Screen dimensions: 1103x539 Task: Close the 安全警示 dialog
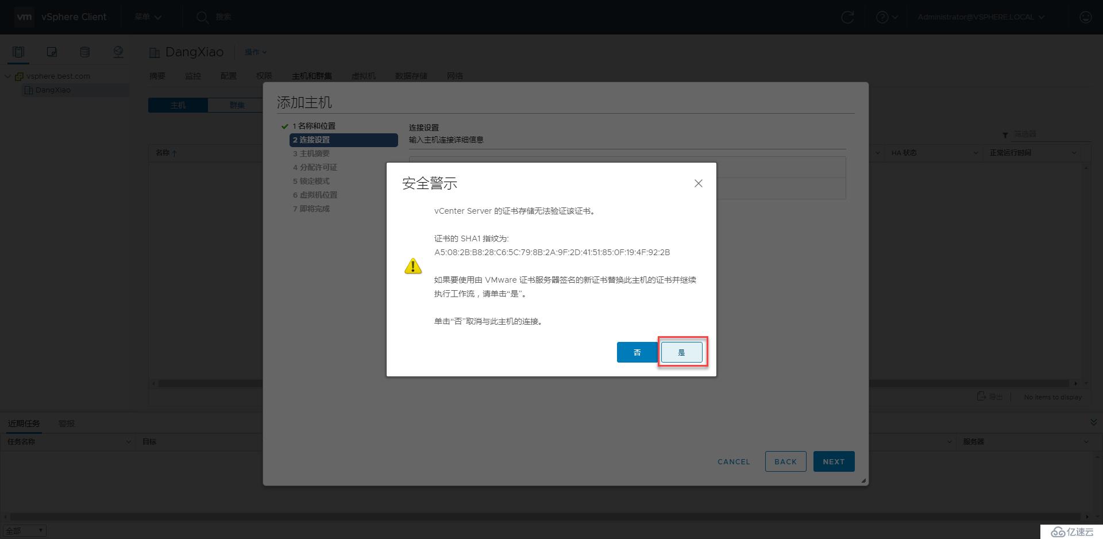click(x=698, y=183)
